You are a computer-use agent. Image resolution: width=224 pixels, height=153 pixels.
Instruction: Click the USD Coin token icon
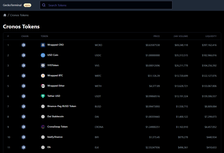(x=43, y=55)
